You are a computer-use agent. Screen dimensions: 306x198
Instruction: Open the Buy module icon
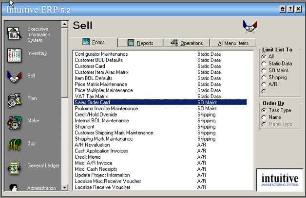coord(14,145)
